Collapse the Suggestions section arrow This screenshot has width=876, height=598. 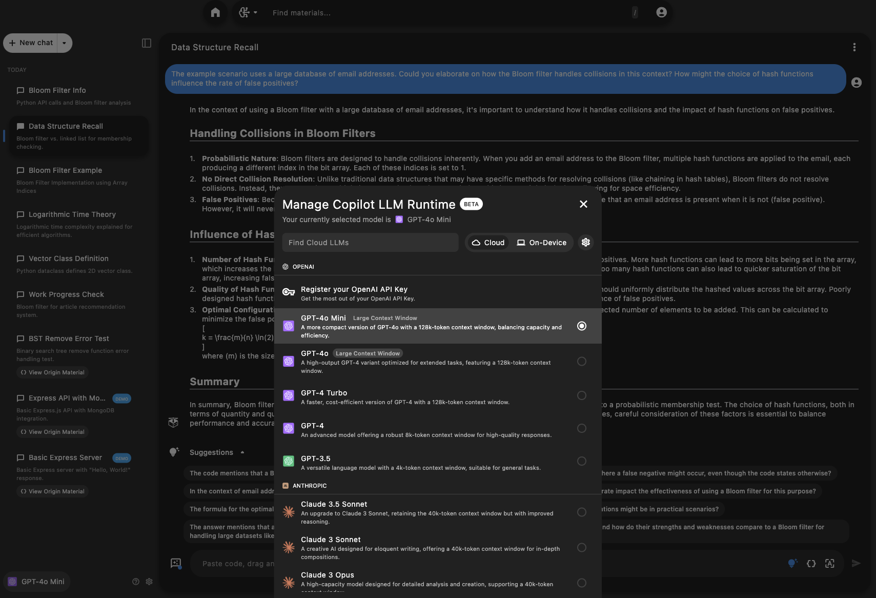[x=242, y=452]
